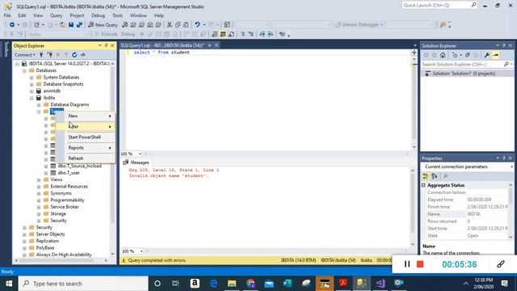Click the Connect dropdown in Object Explorer
This screenshot has width=517, height=291.
point(25,55)
